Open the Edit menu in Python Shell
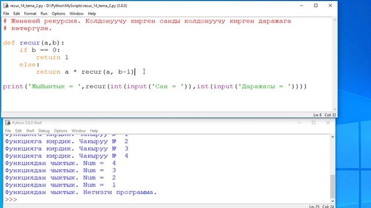Image resolution: width=371 pixels, height=208 pixels. pos(19,131)
